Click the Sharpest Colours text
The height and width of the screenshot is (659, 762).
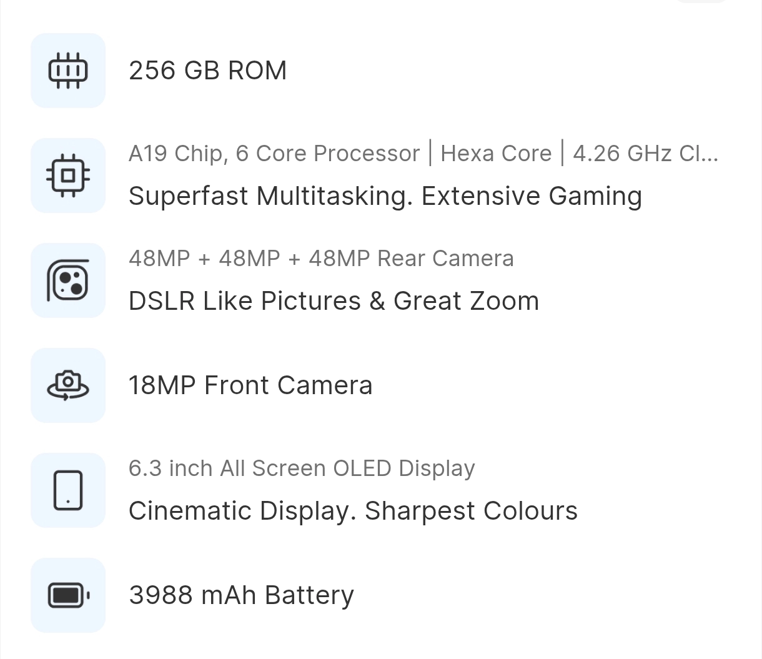[471, 511]
